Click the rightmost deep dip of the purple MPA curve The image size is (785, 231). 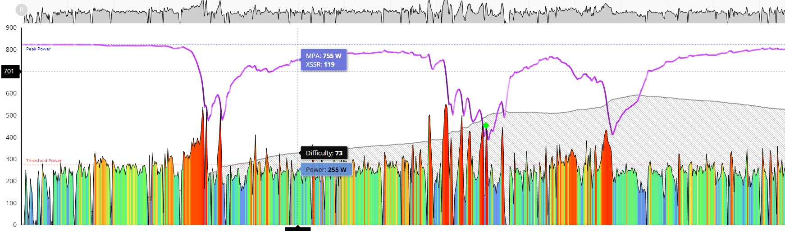tap(612, 134)
